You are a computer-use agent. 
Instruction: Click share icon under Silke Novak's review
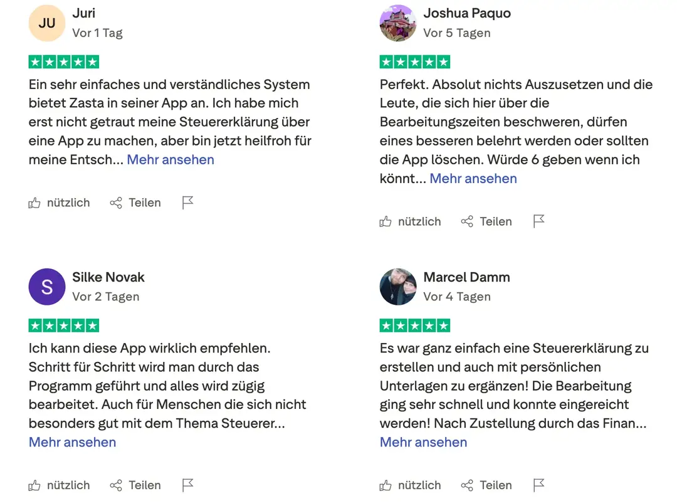point(116,485)
